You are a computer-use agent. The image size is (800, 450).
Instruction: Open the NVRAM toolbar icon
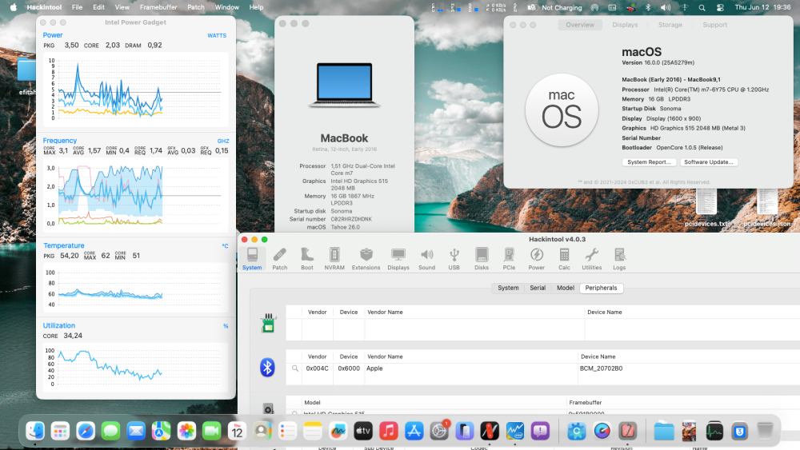334,258
